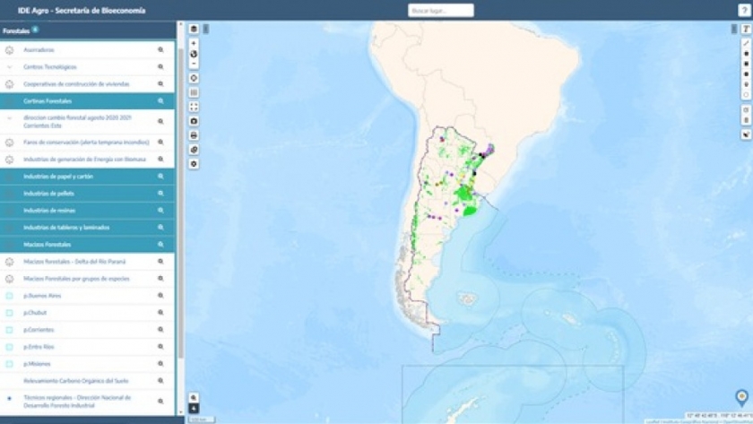Enable the p.Entre Ríos layer checkbox
The width and height of the screenshot is (753, 424).
[x=9, y=347]
